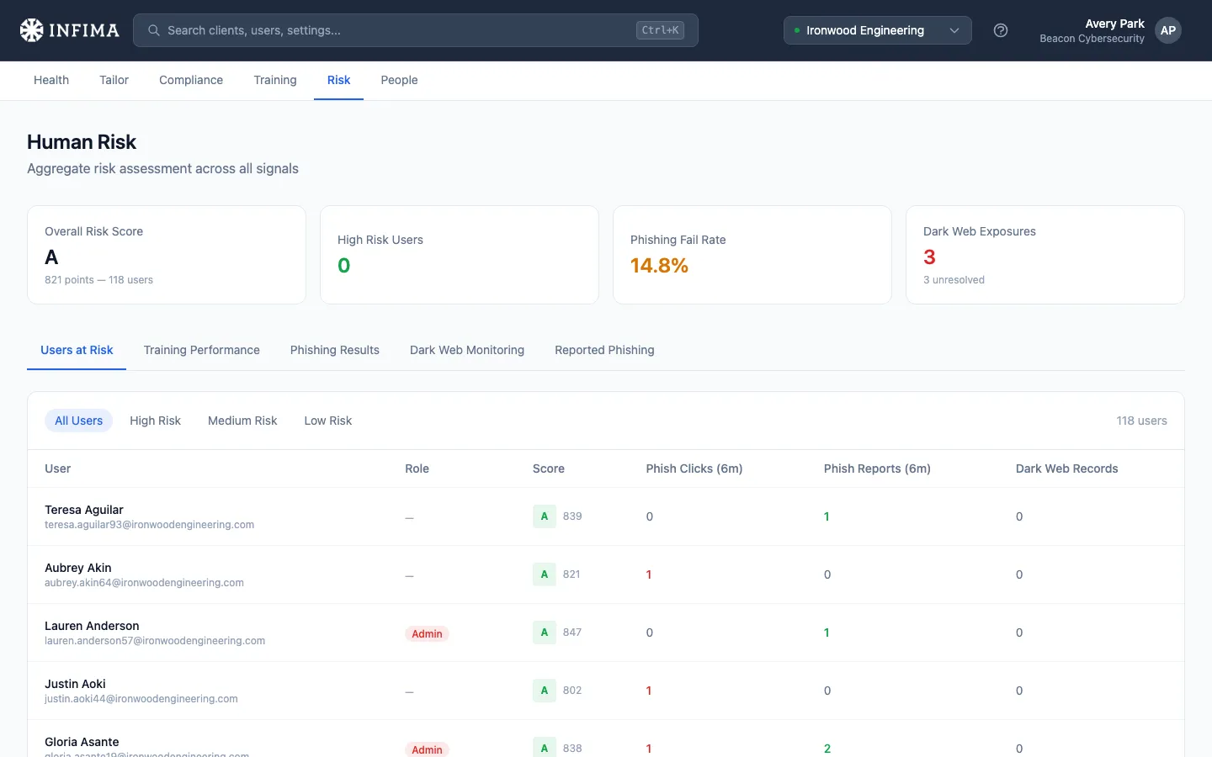
Task: Click the search magnifier icon
Action: (154, 30)
